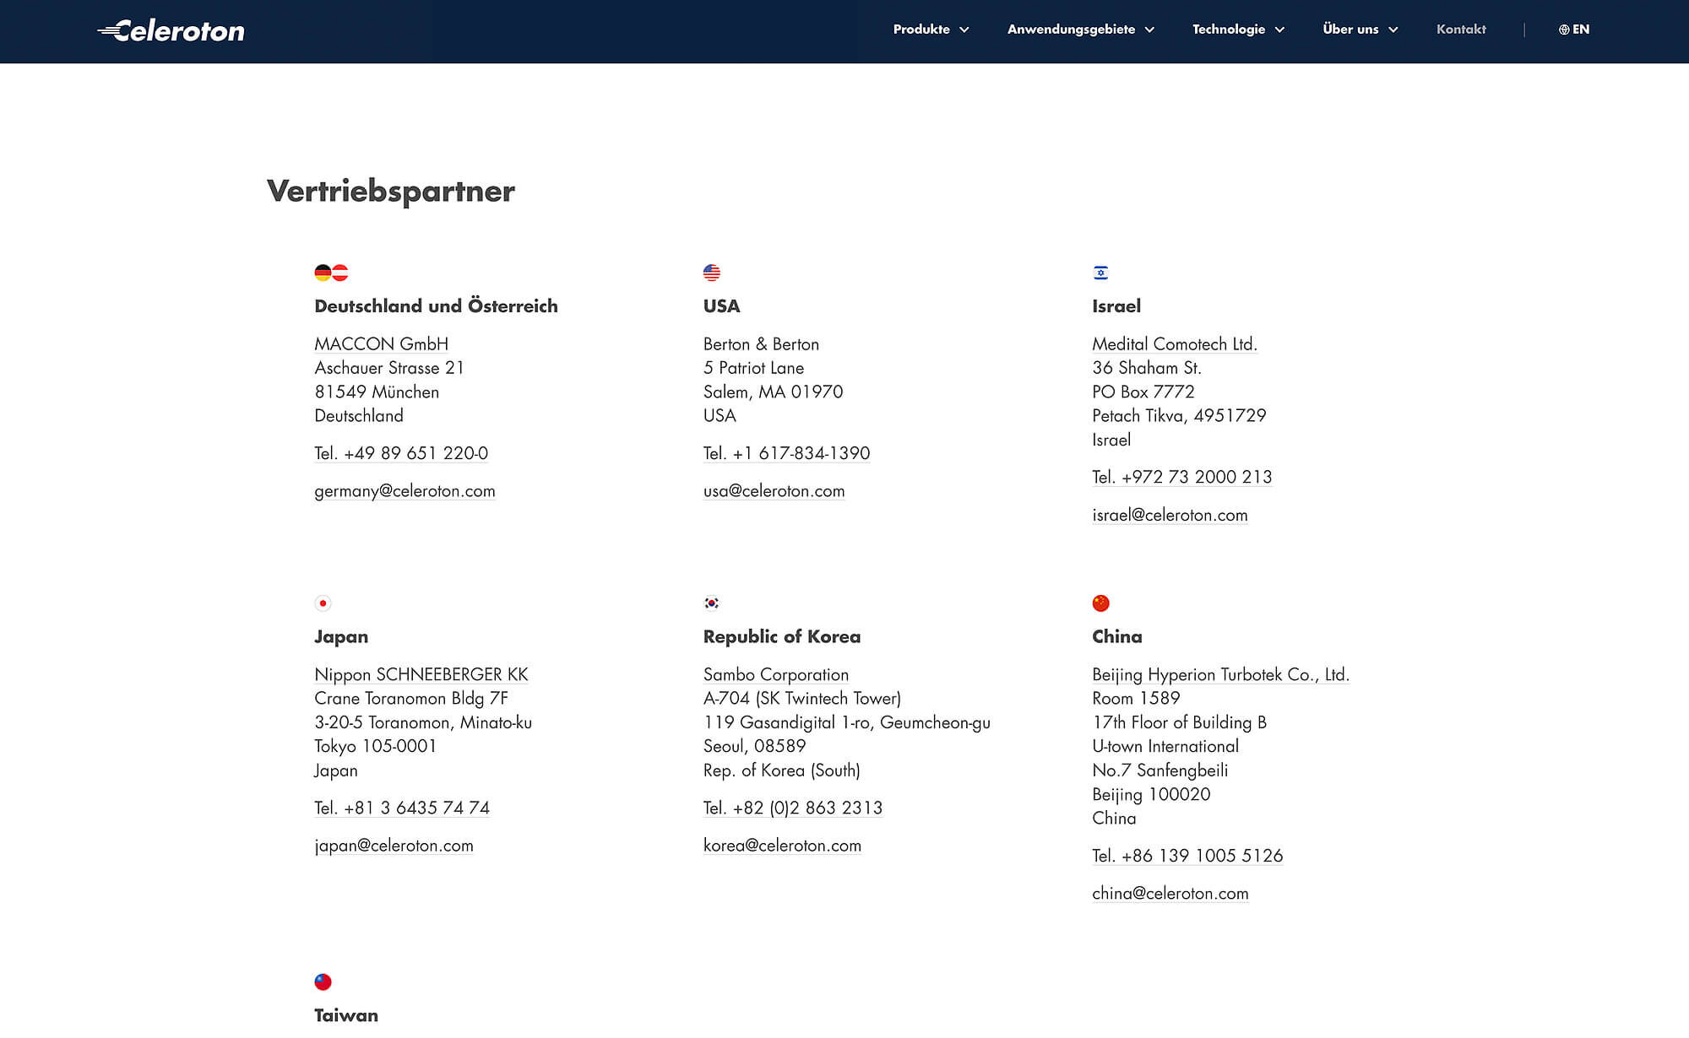Click the Germany-Austria flag icon

pyautogui.click(x=330, y=273)
